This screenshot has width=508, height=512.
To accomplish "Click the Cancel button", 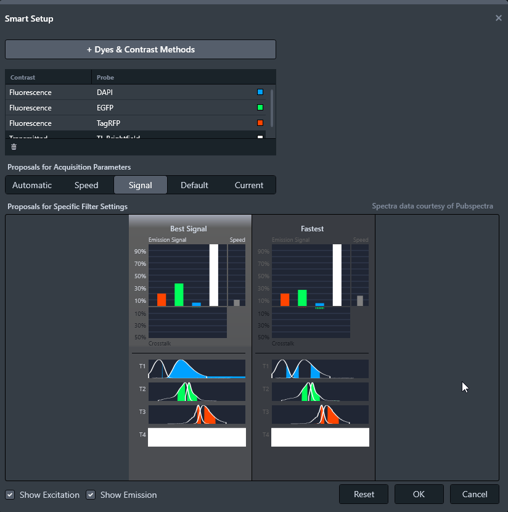I will click(x=474, y=494).
